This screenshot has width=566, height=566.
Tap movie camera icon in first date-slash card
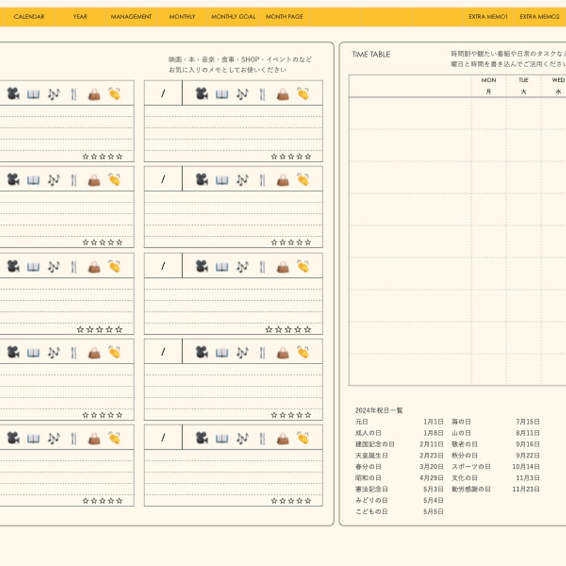(x=202, y=94)
